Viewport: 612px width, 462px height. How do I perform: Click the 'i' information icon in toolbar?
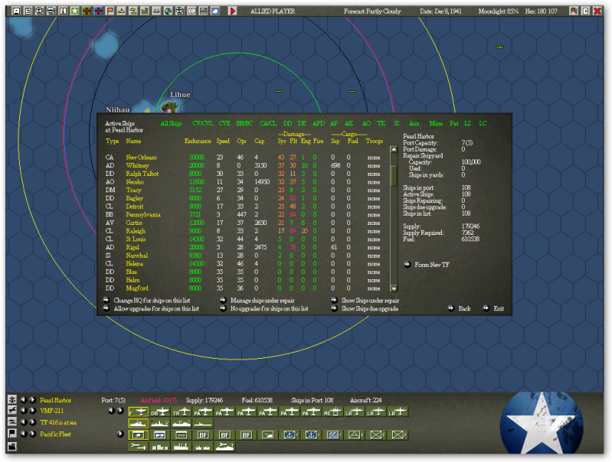pyautogui.click(x=63, y=11)
